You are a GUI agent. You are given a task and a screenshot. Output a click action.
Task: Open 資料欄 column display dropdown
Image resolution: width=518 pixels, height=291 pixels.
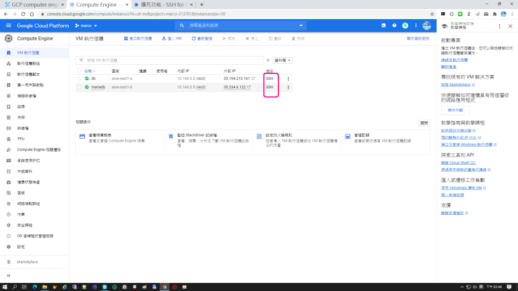tap(282, 61)
